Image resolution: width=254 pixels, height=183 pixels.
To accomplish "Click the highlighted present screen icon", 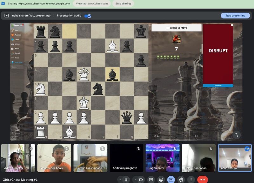I will tap(171, 180).
